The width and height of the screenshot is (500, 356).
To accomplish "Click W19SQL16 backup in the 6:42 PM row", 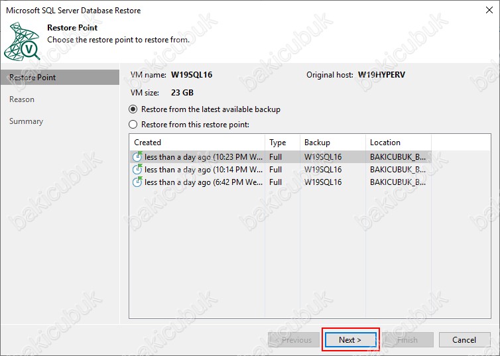I will coord(323,182).
